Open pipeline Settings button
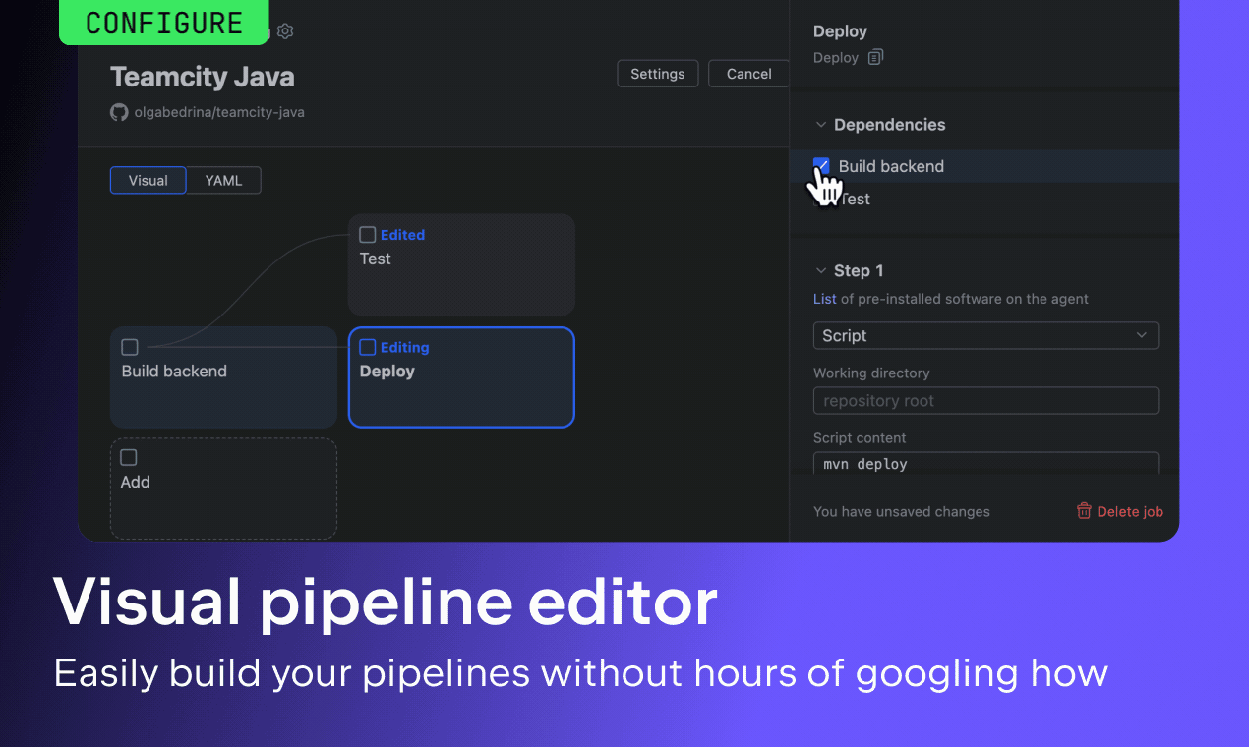1249x747 pixels. tap(658, 74)
